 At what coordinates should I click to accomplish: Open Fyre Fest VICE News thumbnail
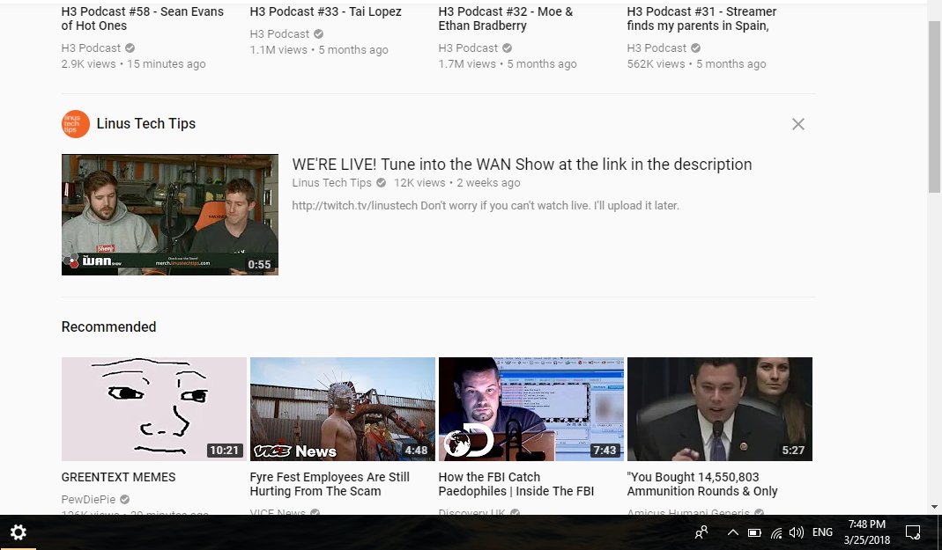pyautogui.click(x=343, y=409)
